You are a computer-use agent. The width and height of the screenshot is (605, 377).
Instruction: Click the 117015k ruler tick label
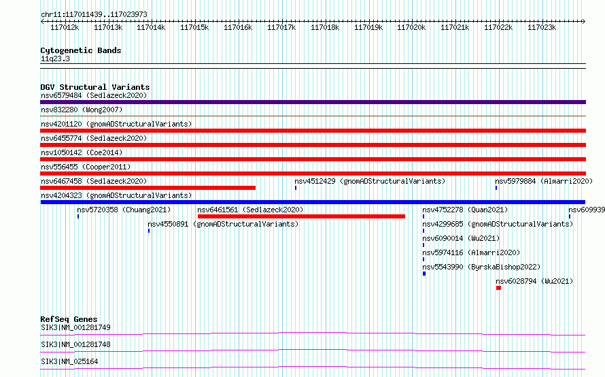pyautogui.click(x=194, y=27)
